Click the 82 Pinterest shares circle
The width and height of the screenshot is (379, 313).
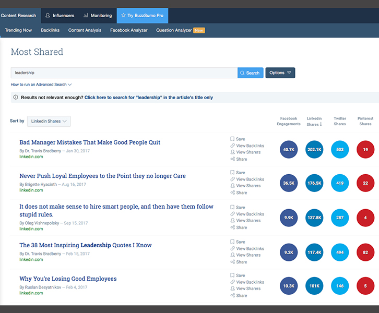(365, 252)
